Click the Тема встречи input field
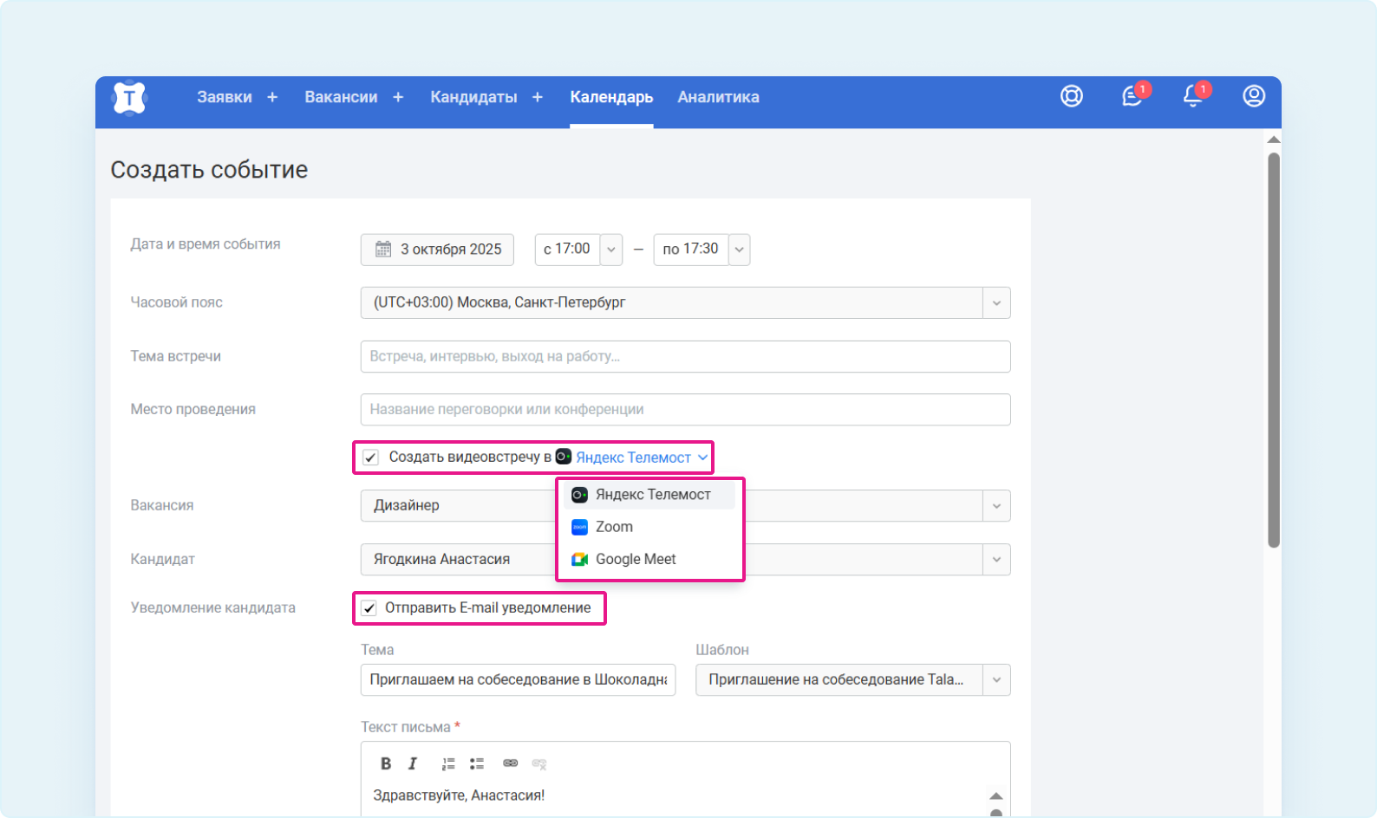This screenshot has width=1377, height=818. tap(685, 356)
